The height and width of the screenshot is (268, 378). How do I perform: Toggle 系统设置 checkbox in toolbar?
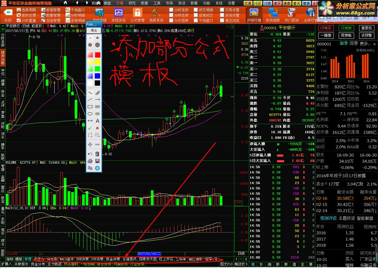click(x=222, y=15)
